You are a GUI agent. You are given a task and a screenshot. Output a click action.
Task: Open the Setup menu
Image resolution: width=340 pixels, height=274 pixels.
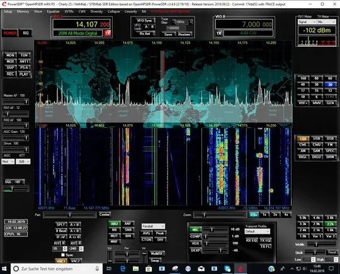pyautogui.click(x=8, y=11)
